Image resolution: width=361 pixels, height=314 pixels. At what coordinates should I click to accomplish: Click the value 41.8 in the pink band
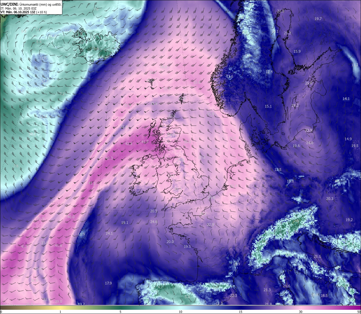tap(58, 246)
